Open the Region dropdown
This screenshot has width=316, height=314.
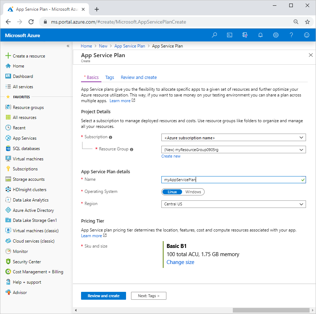[234, 204]
